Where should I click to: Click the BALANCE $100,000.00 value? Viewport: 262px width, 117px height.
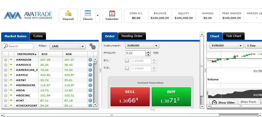pos(160,18)
